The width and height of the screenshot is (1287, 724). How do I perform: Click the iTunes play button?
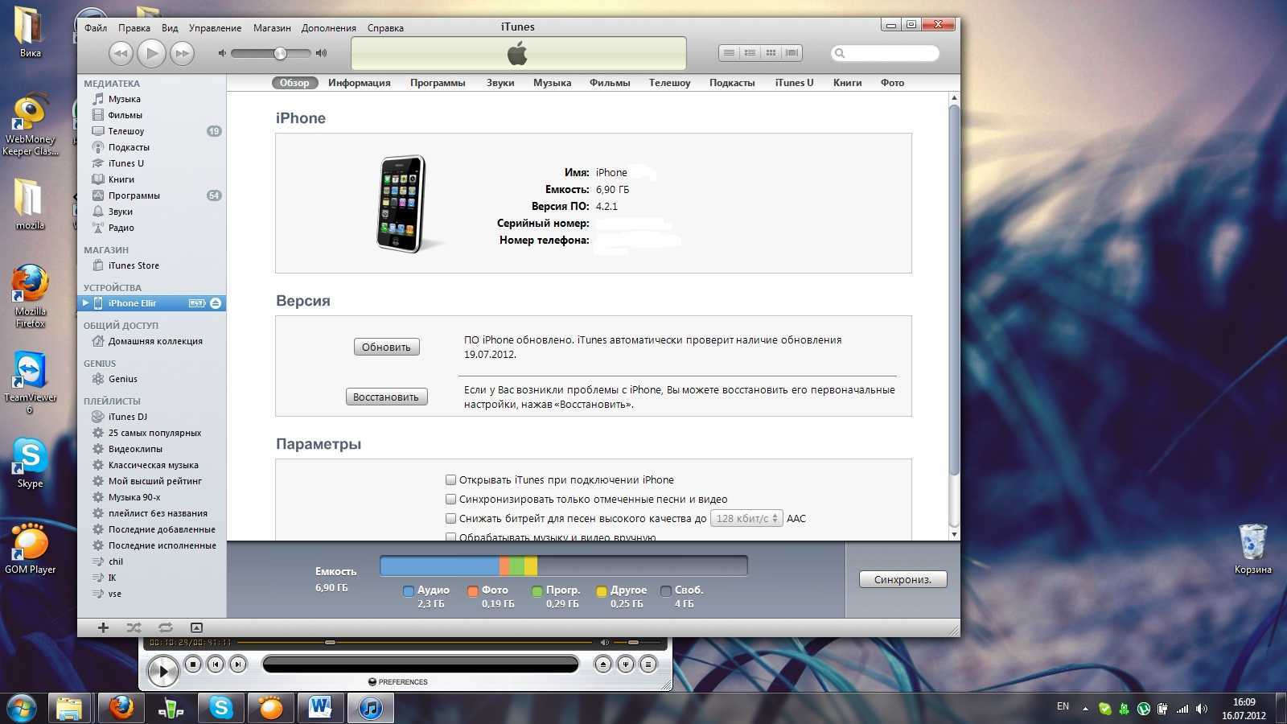click(x=151, y=54)
